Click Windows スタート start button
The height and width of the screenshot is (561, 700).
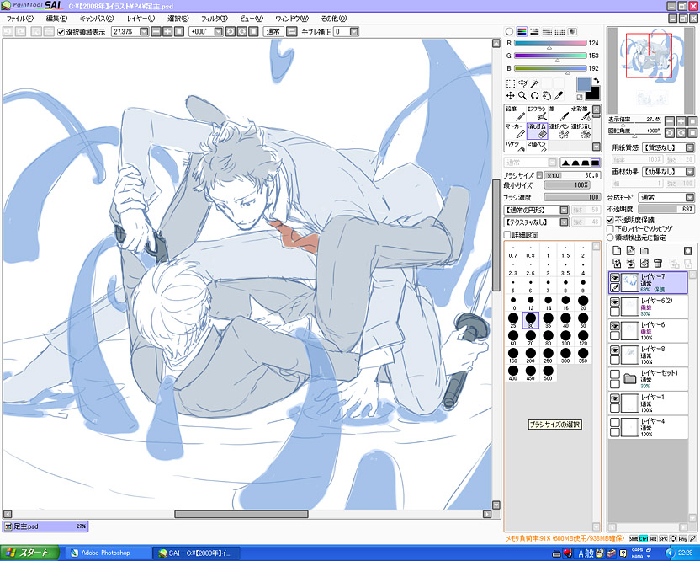coord(29,553)
